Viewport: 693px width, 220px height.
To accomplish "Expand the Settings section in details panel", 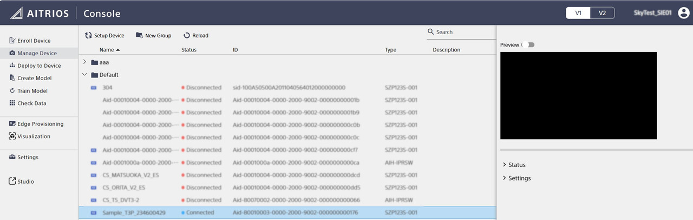I will click(517, 178).
